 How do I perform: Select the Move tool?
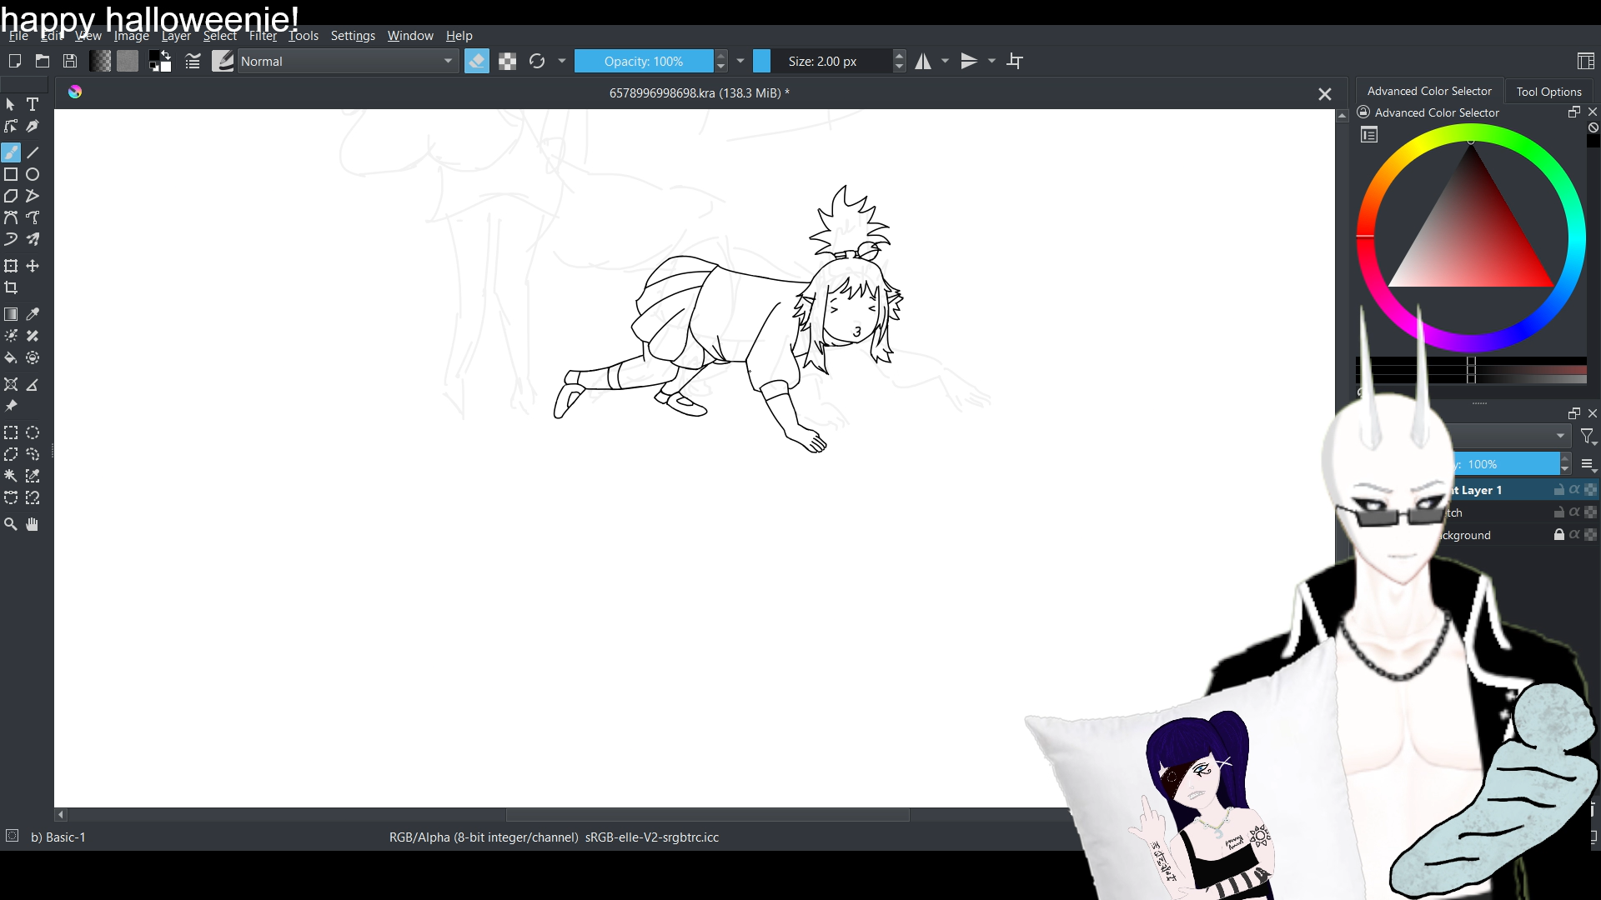tap(33, 266)
